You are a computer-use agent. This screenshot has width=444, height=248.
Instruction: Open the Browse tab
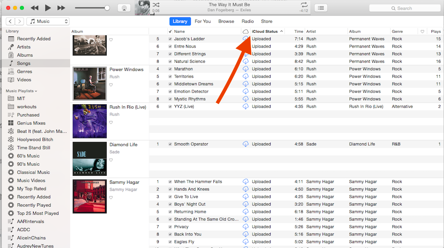pyautogui.click(x=226, y=21)
